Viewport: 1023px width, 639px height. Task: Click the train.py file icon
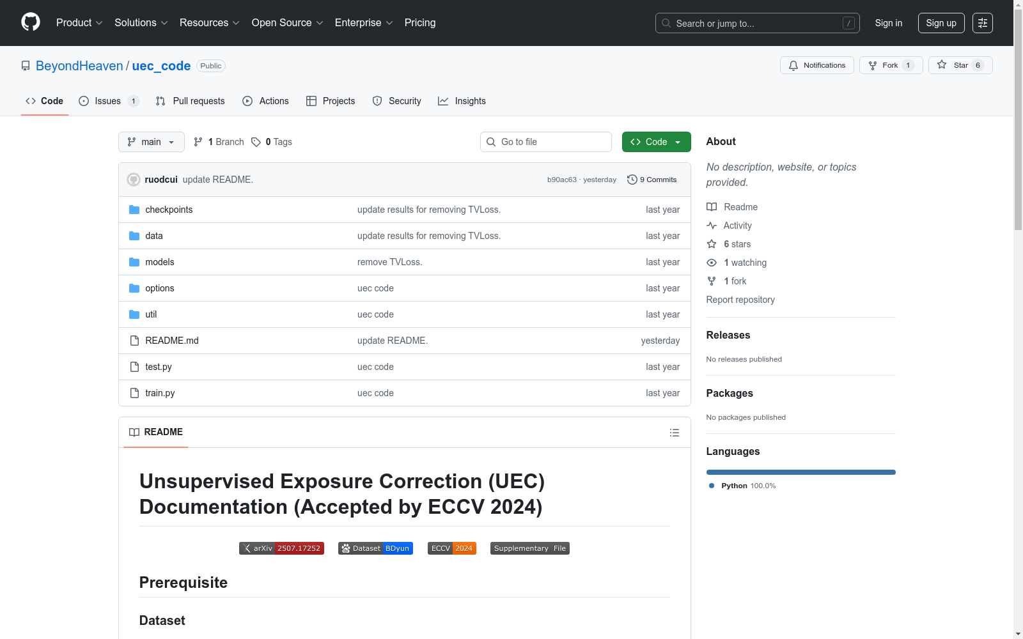[134, 393]
